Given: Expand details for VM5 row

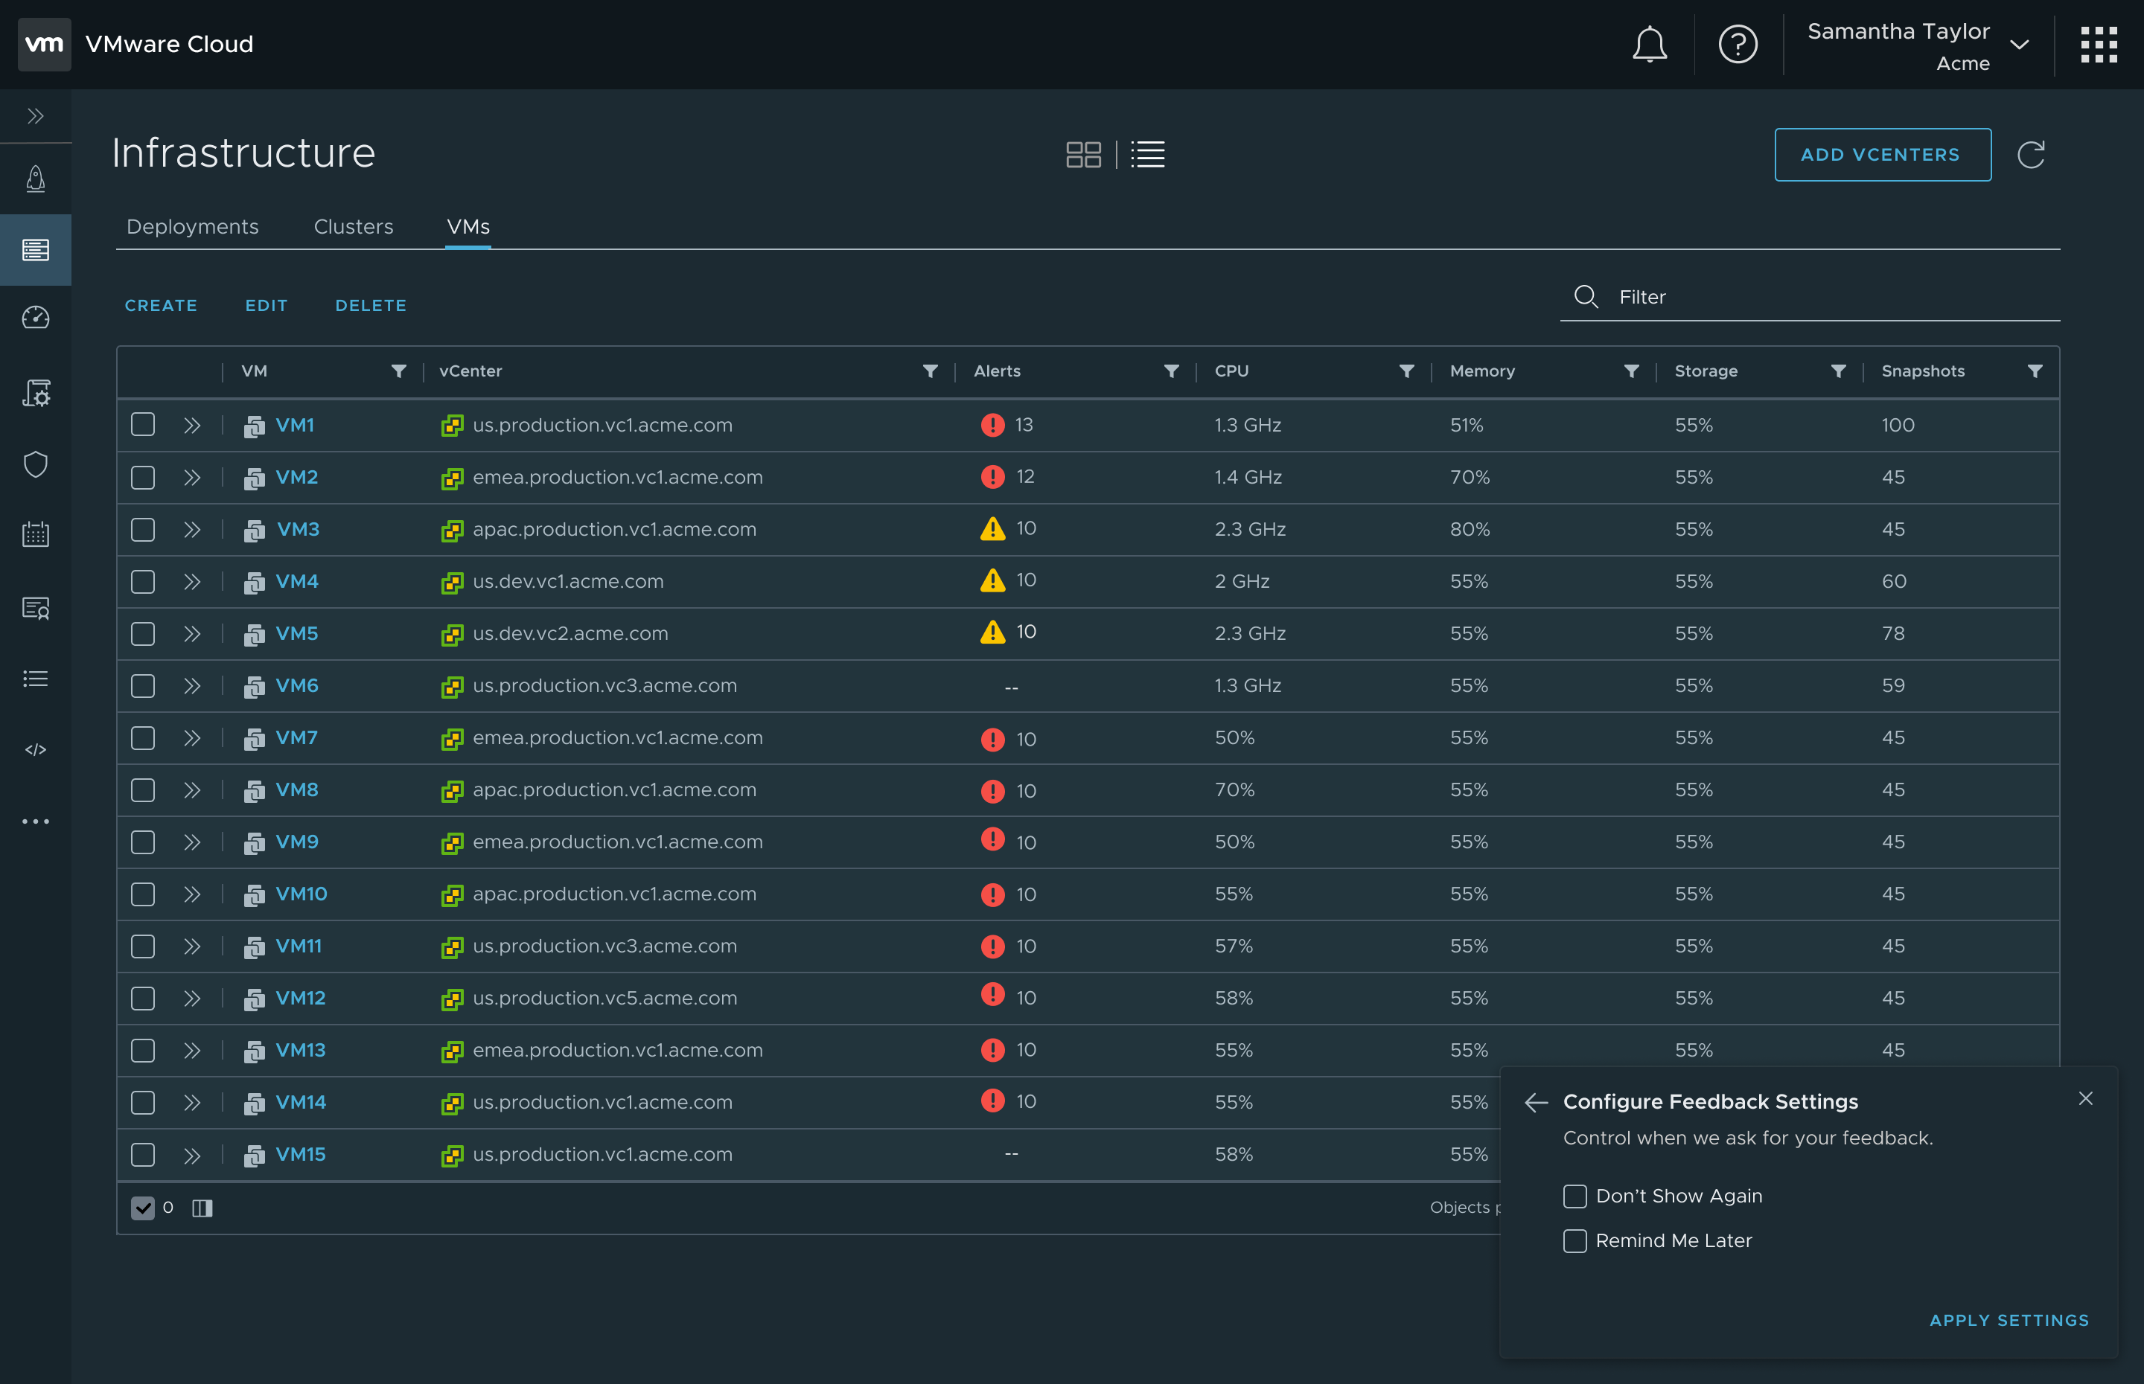Looking at the screenshot, I should (x=191, y=633).
